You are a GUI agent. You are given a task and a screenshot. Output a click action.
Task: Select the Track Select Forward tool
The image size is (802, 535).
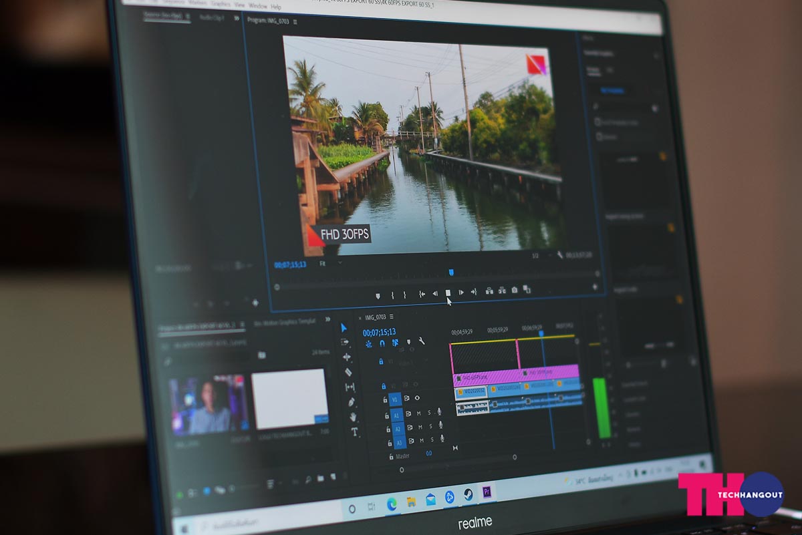point(345,342)
